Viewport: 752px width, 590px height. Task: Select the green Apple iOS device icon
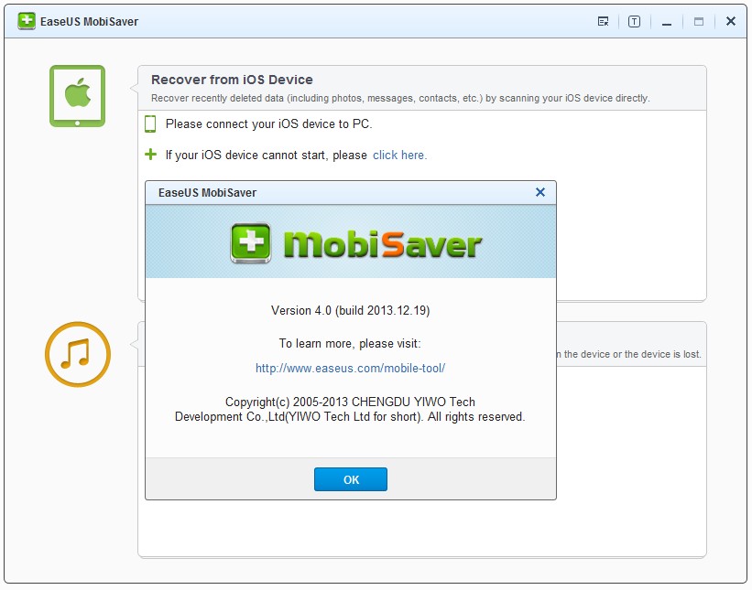pyautogui.click(x=77, y=96)
